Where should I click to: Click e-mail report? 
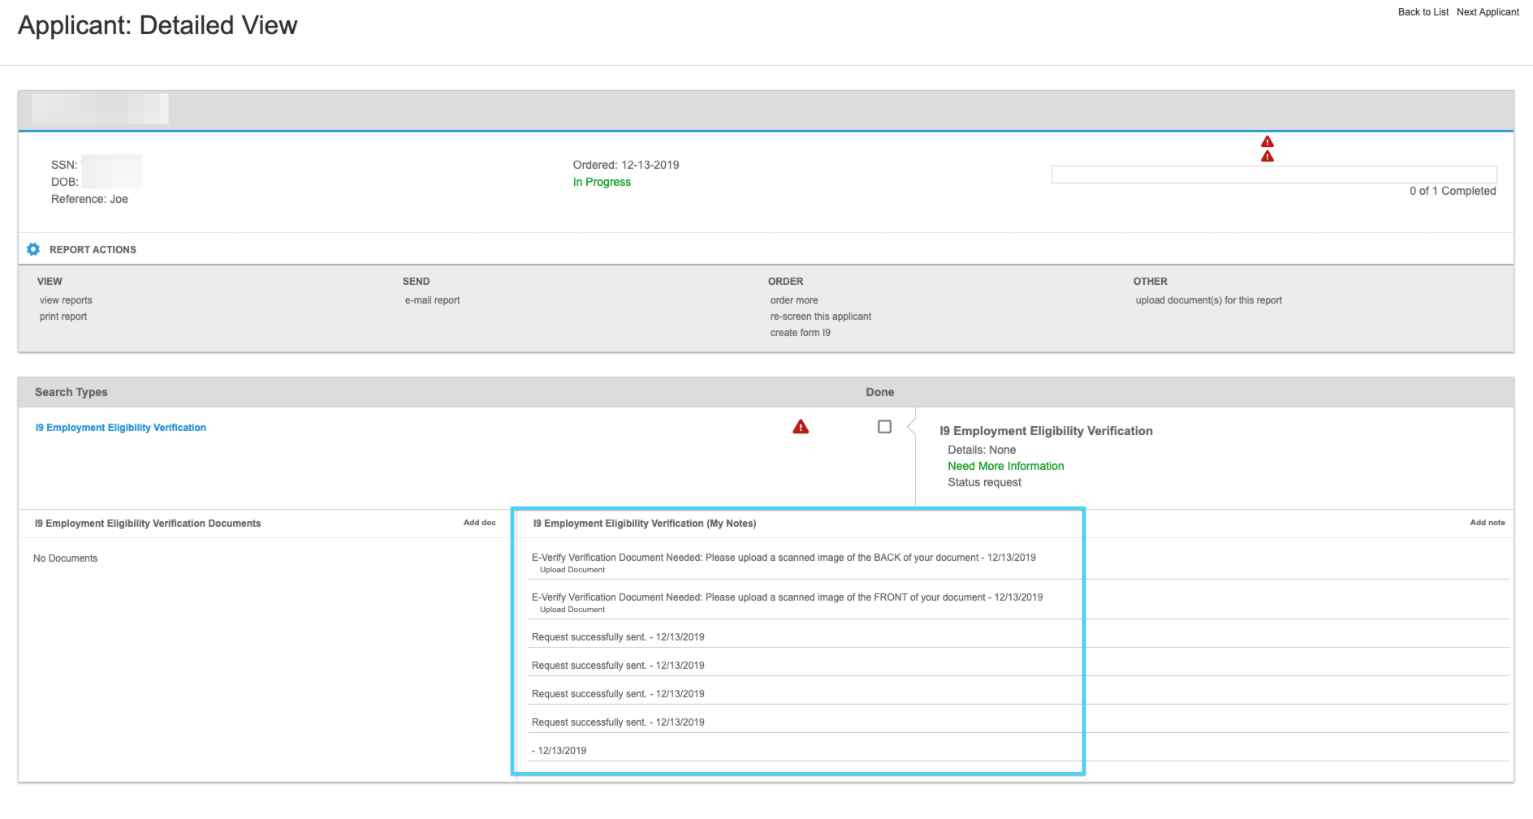(x=432, y=300)
